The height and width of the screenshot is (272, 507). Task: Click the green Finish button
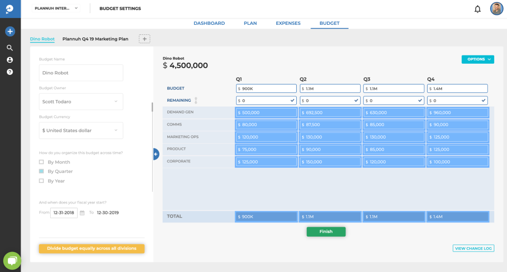[x=326, y=231]
